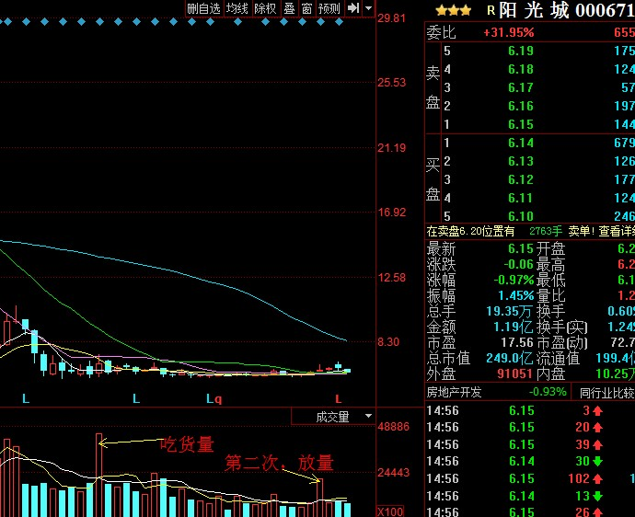Screen dimensions: 635x517
Task: Click 总手 value 19.35万
Action: [x=509, y=311]
